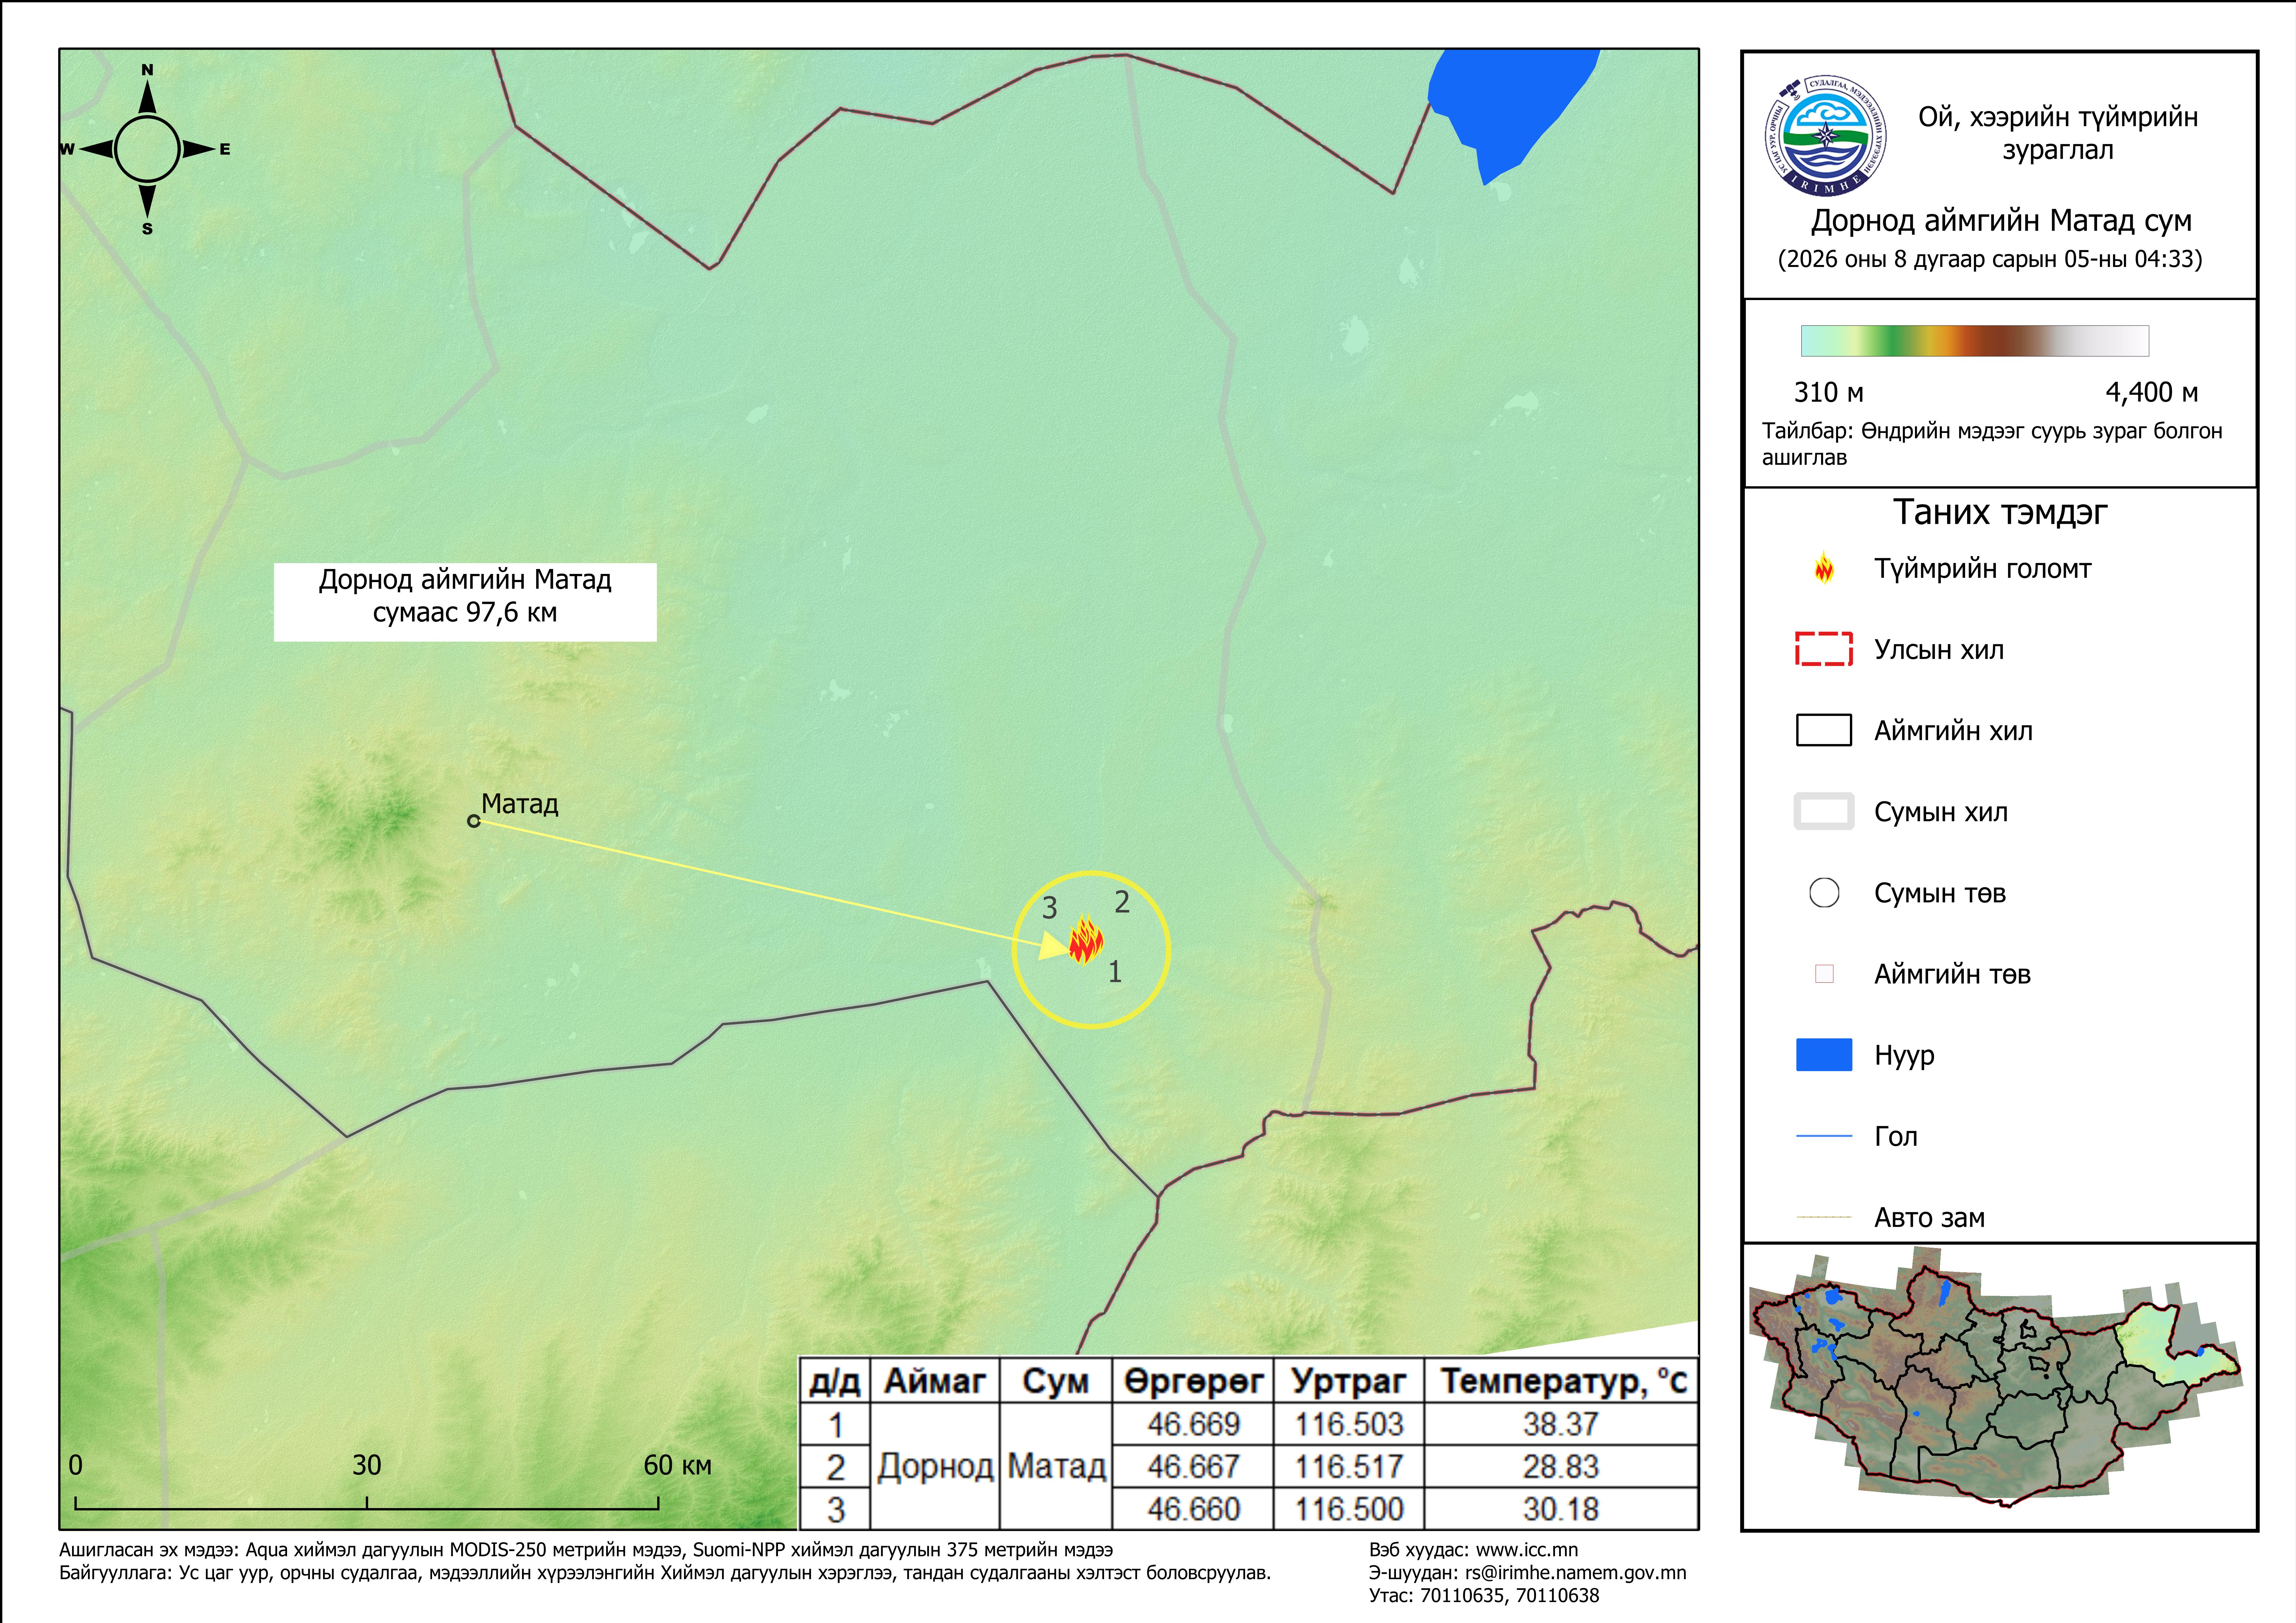Click the Улсын хил red dashed legend symbol

[1824, 649]
